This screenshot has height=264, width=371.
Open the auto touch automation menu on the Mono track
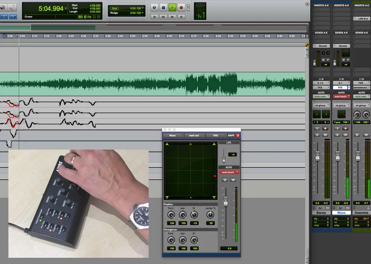click(x=342, y=96)
